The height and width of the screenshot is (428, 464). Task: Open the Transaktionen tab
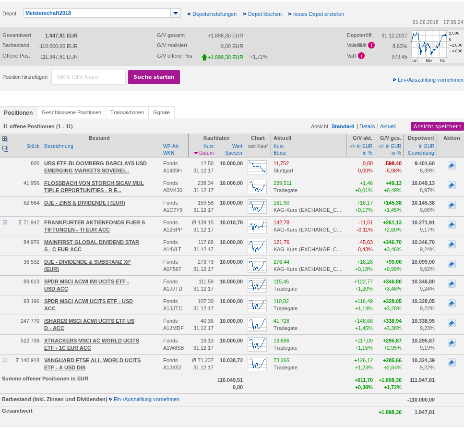[x=127, y=112]
